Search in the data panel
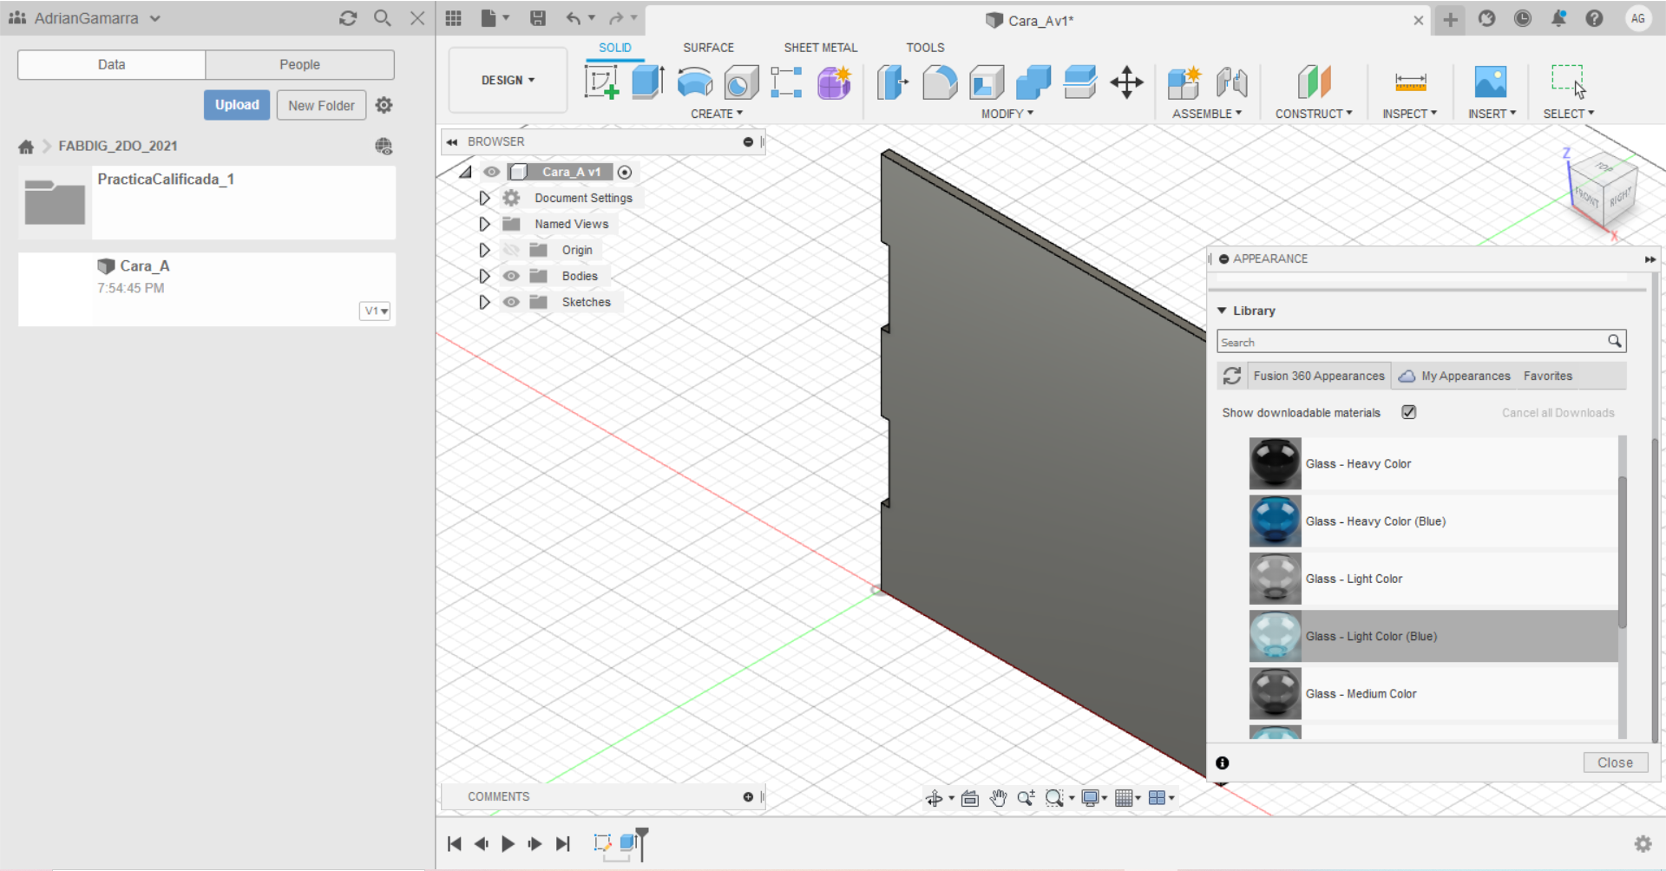Viewport: 1666px width, 871px height. [382, 18]
